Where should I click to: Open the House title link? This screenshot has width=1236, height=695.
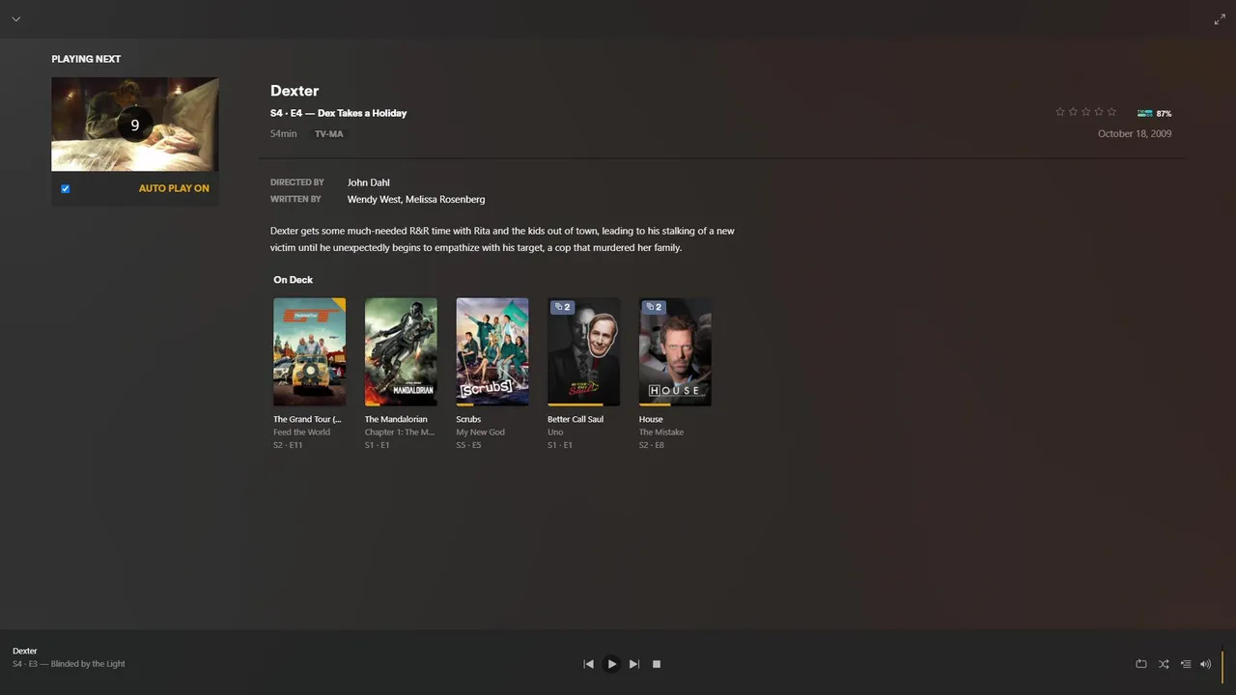click(x=651, y=420)
